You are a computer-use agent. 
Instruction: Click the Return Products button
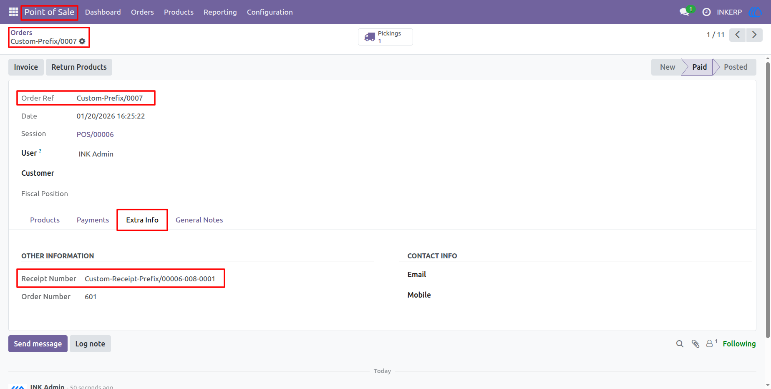(x=79, y=67)
